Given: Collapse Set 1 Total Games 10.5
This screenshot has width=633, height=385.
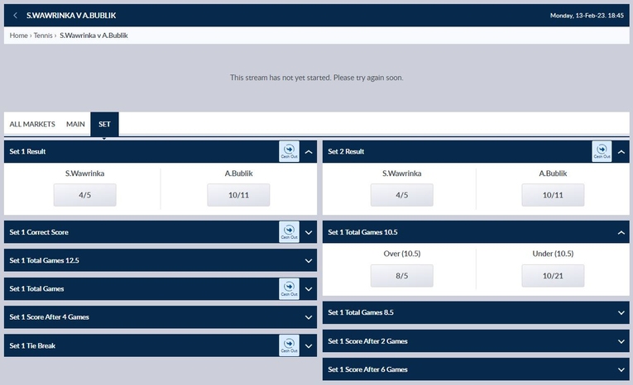Looking at the screenshot, I should (621, 233).
